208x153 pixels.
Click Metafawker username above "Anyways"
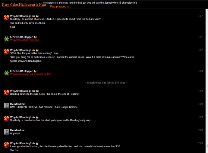[17, 130]
